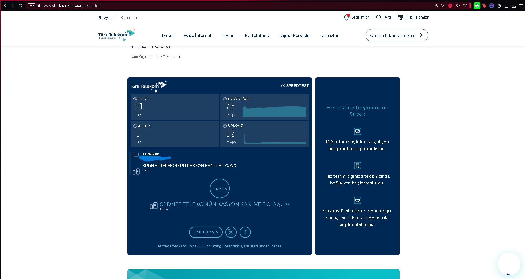Click the Speedtest logo in the widget
This screenshot has height=279, width=525.
point(295,85)
